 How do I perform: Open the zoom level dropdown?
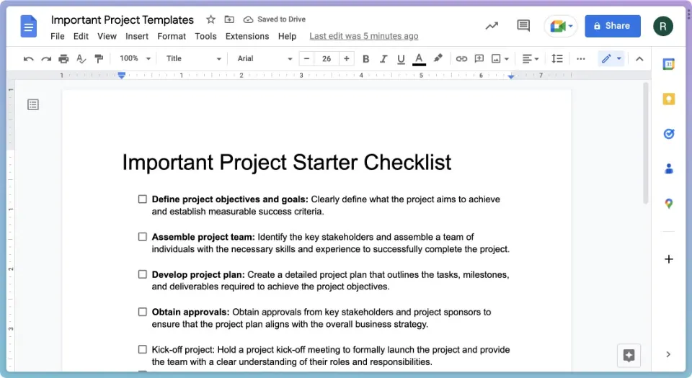coord(136,58)
